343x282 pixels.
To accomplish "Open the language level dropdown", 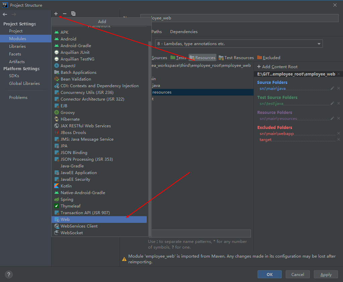I will point(238,44).
